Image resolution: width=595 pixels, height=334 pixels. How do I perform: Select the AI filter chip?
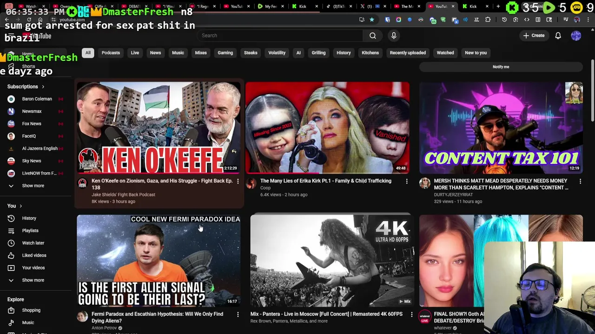(298, 53)
